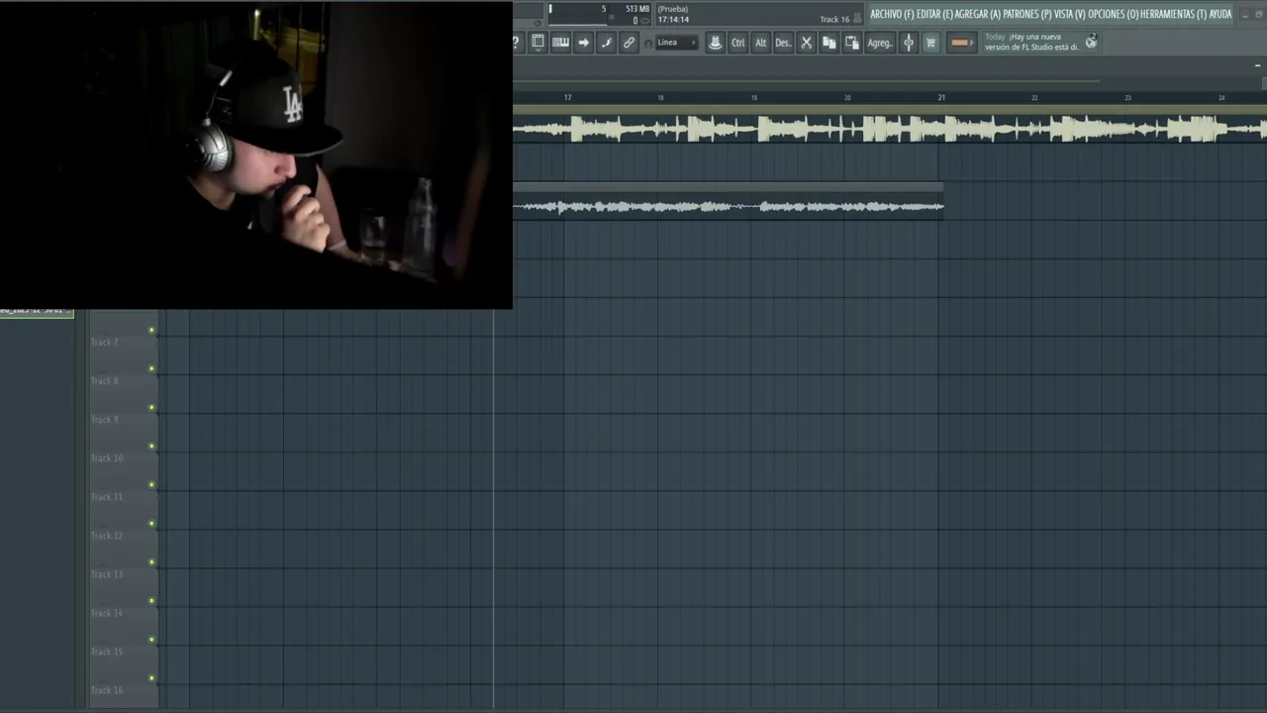Open the Línea snap dropdown
1267x713 pixels.
(x=677, y=43)
